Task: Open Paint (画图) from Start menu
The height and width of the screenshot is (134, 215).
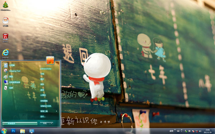Action: (x=8, y=76)
